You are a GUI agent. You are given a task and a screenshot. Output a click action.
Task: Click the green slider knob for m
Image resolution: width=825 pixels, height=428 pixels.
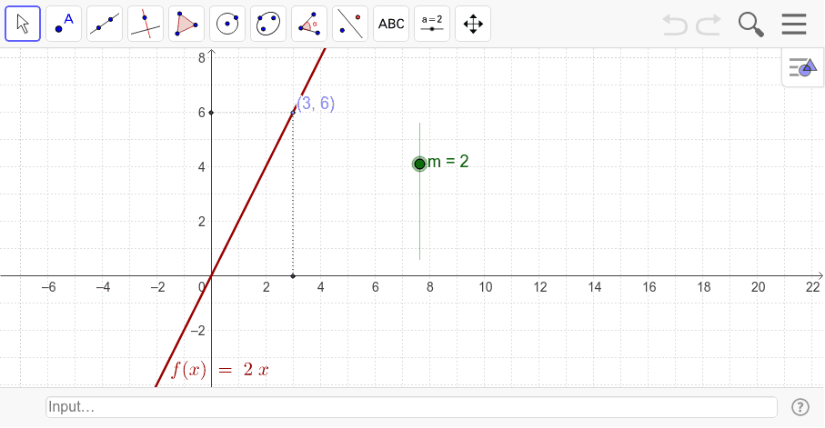(419, 164)
